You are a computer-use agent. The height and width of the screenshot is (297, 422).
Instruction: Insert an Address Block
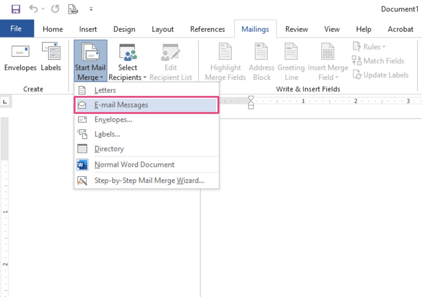pos(262,61)
